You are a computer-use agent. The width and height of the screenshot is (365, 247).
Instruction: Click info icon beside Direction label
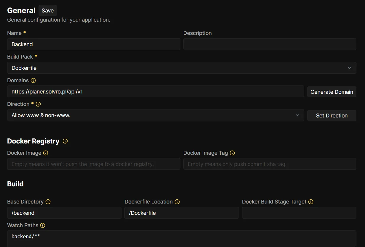(38, 104)
